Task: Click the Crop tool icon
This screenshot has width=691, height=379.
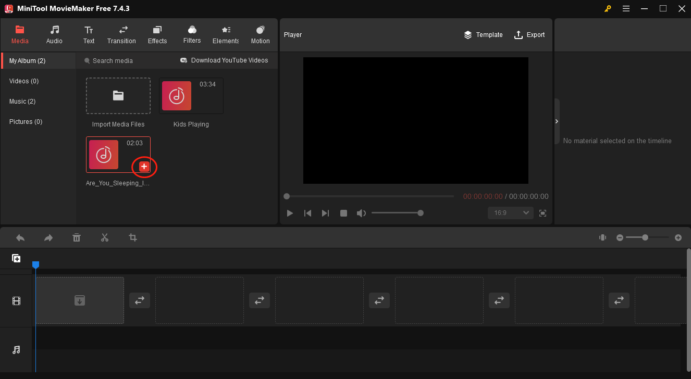Action: coord(133,237)
